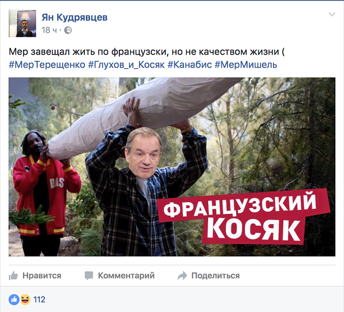This screenshot has width=344, height=312.
Task: Click the 18 ч timestamp
Action: 49,30
